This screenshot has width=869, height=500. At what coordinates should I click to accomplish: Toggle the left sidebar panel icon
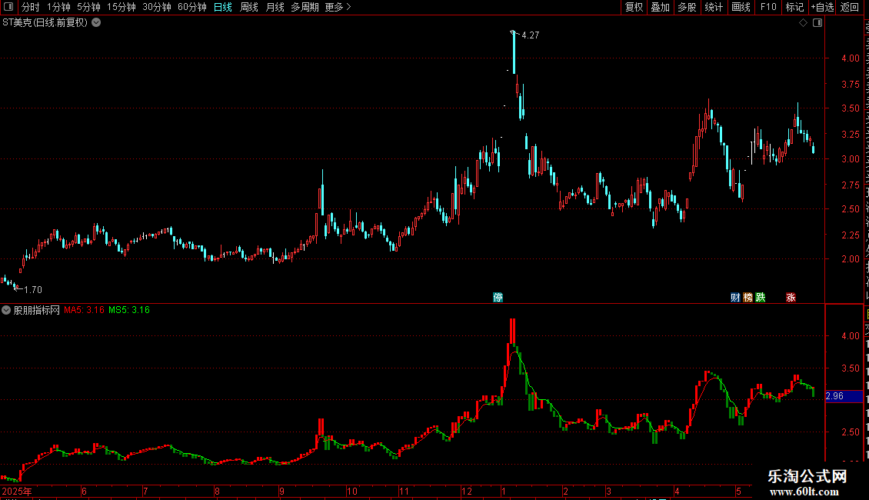coord(8,7)
